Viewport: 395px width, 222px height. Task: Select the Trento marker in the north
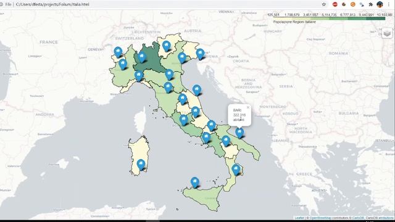tap(166, 46)
